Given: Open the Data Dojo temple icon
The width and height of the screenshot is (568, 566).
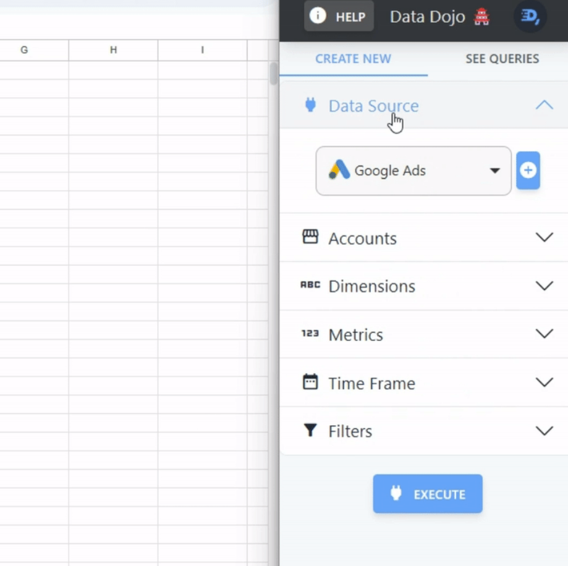Looking at the screenshot, I should coord(482,17).
